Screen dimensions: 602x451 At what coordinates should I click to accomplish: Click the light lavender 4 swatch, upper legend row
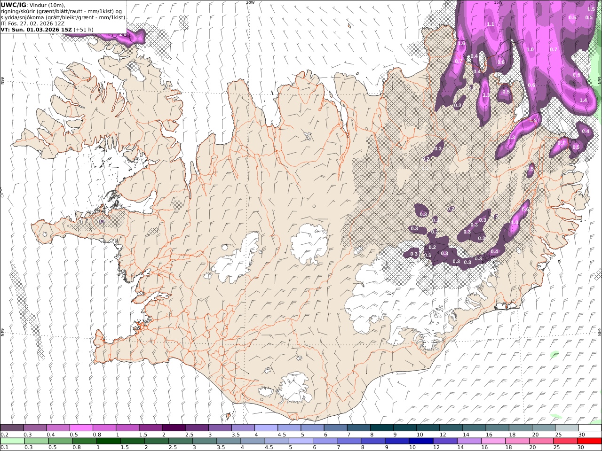pos(266,428)
